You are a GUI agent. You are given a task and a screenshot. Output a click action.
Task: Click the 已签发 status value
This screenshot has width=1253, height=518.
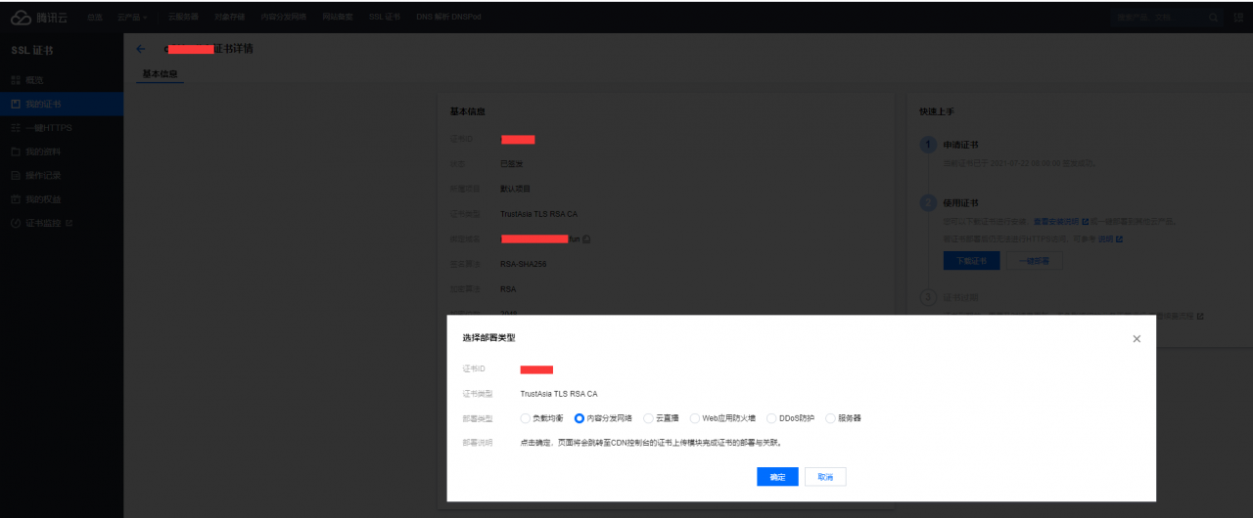[x=511, y=163]
